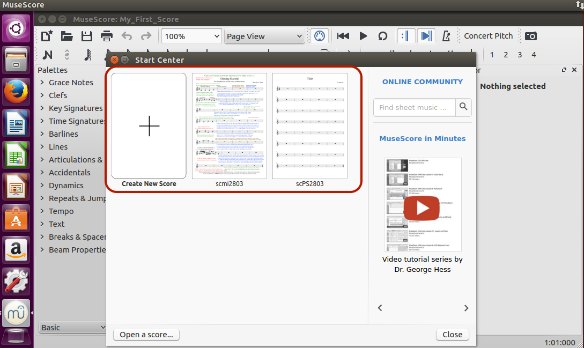Click the Open a score... button

(x=146, y=335)
